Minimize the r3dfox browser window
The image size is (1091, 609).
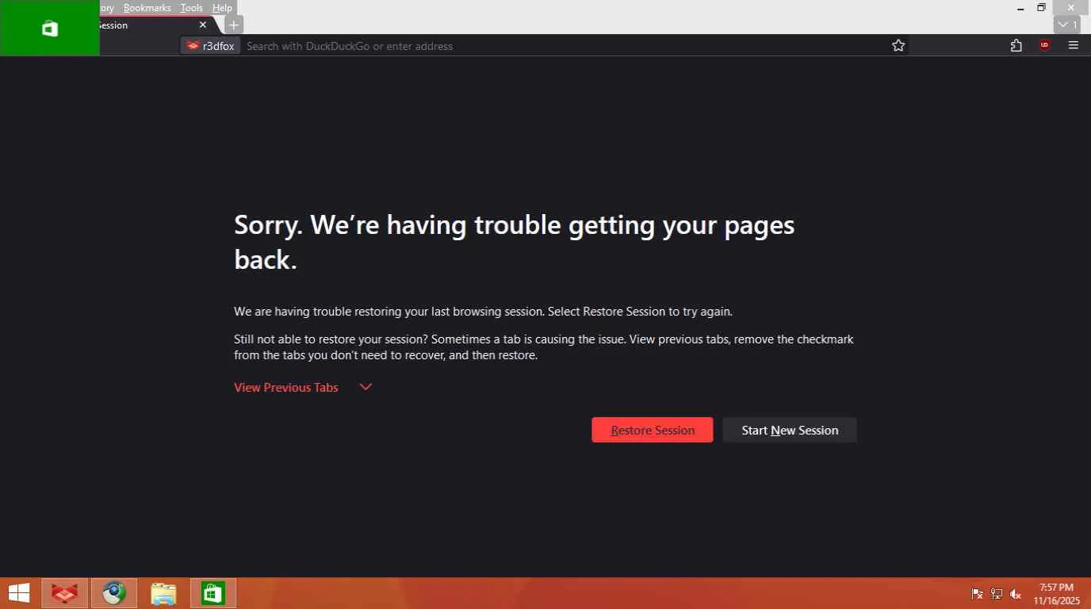click(x=1020, y=8)
